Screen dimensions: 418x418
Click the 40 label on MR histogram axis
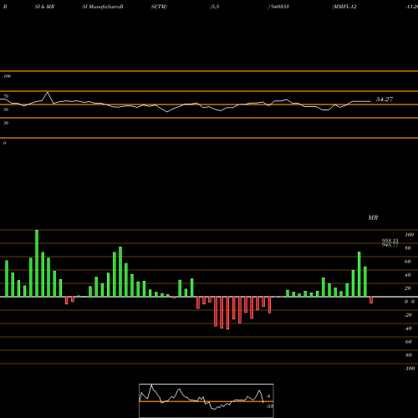(408, 275)
